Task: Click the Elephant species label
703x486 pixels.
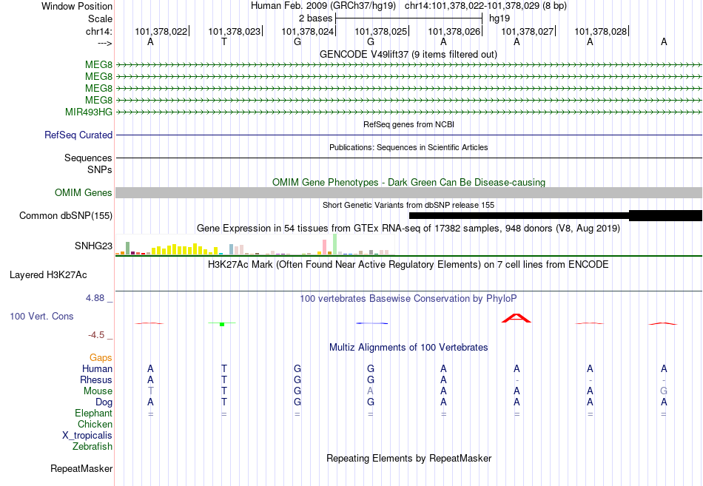Action: 94,413
